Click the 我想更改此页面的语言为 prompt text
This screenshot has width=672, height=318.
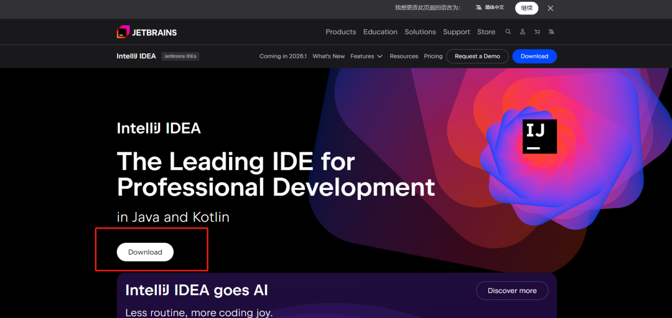point(427,7)
